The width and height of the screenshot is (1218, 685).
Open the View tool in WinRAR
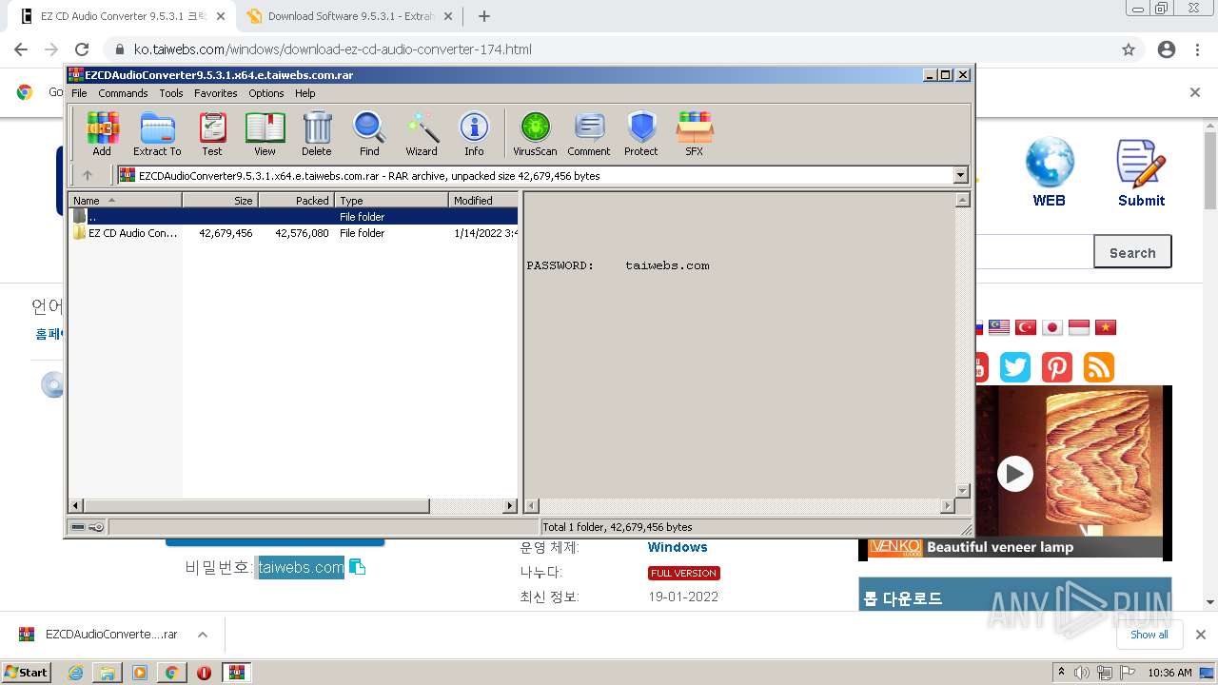click(x=265, y=133)
